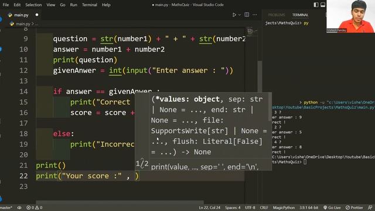Split the editor with split icon
This screenshot has width=375, height=211.
(247, 15)
